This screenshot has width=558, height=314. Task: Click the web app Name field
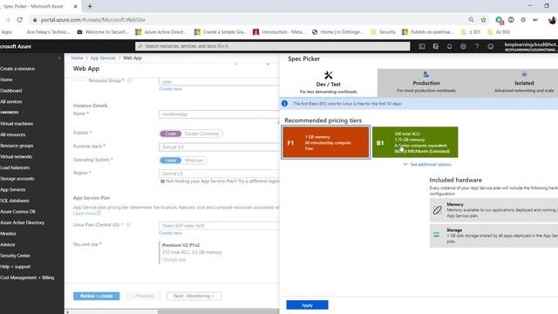tap(219, 114)
